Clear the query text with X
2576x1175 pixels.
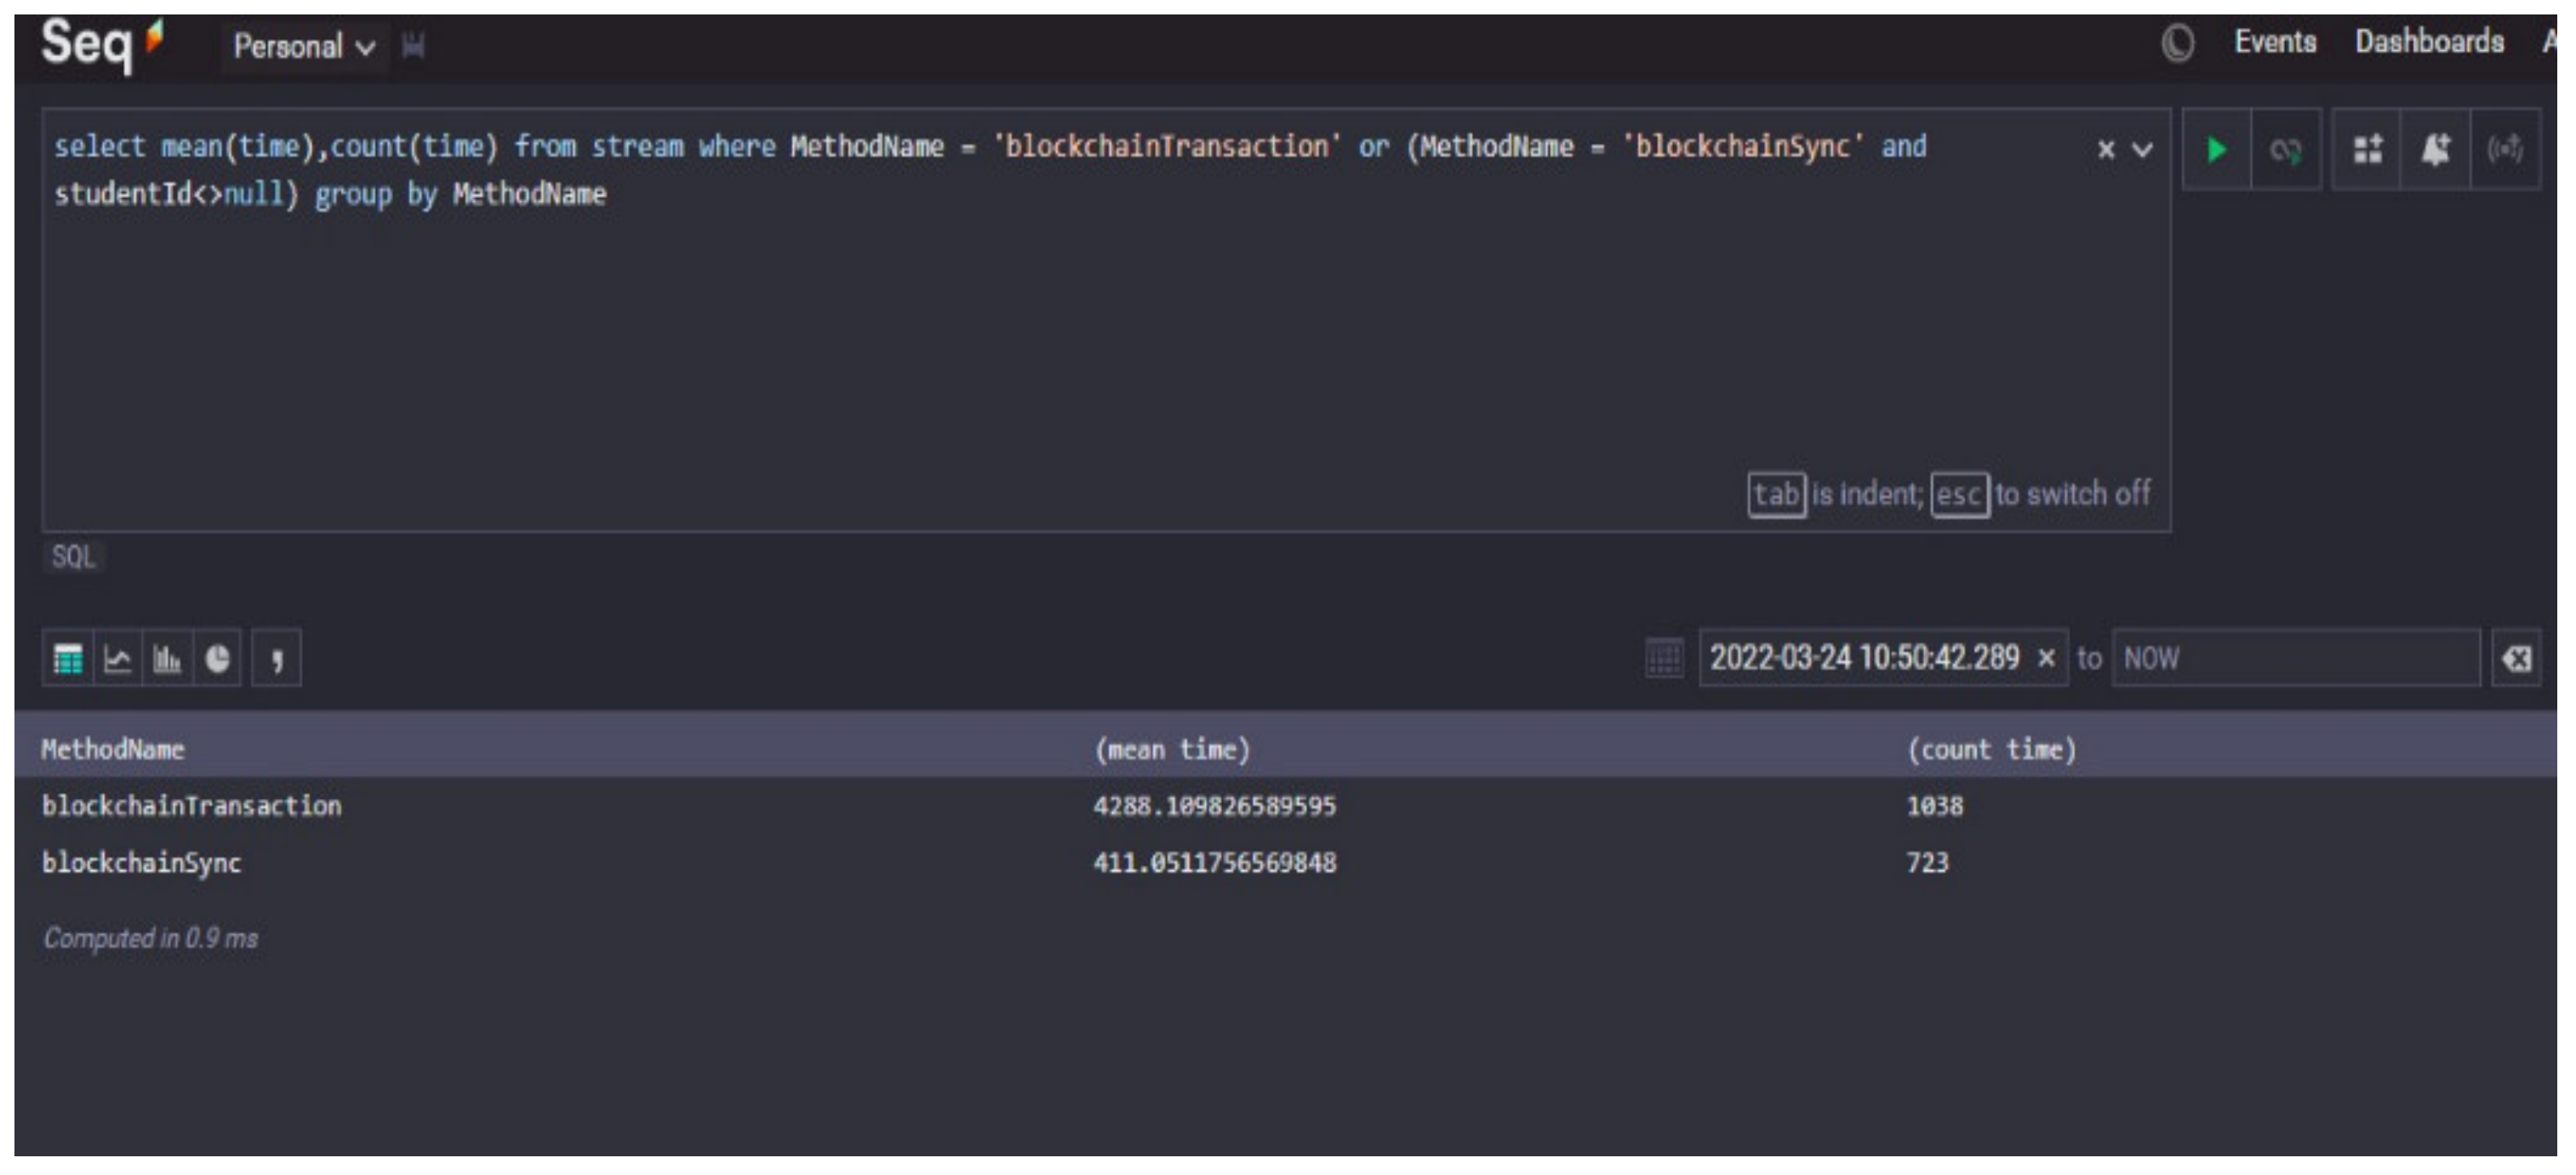2106,150
